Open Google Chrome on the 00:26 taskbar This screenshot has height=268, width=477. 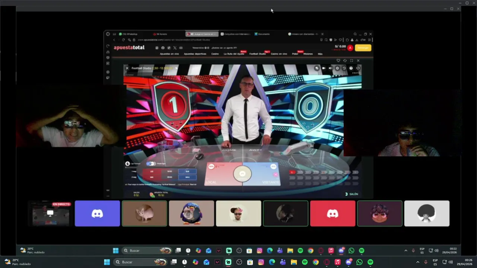point(316,262)
